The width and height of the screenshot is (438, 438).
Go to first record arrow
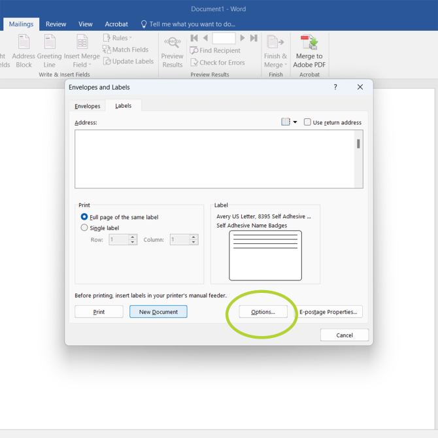[194, 38]
